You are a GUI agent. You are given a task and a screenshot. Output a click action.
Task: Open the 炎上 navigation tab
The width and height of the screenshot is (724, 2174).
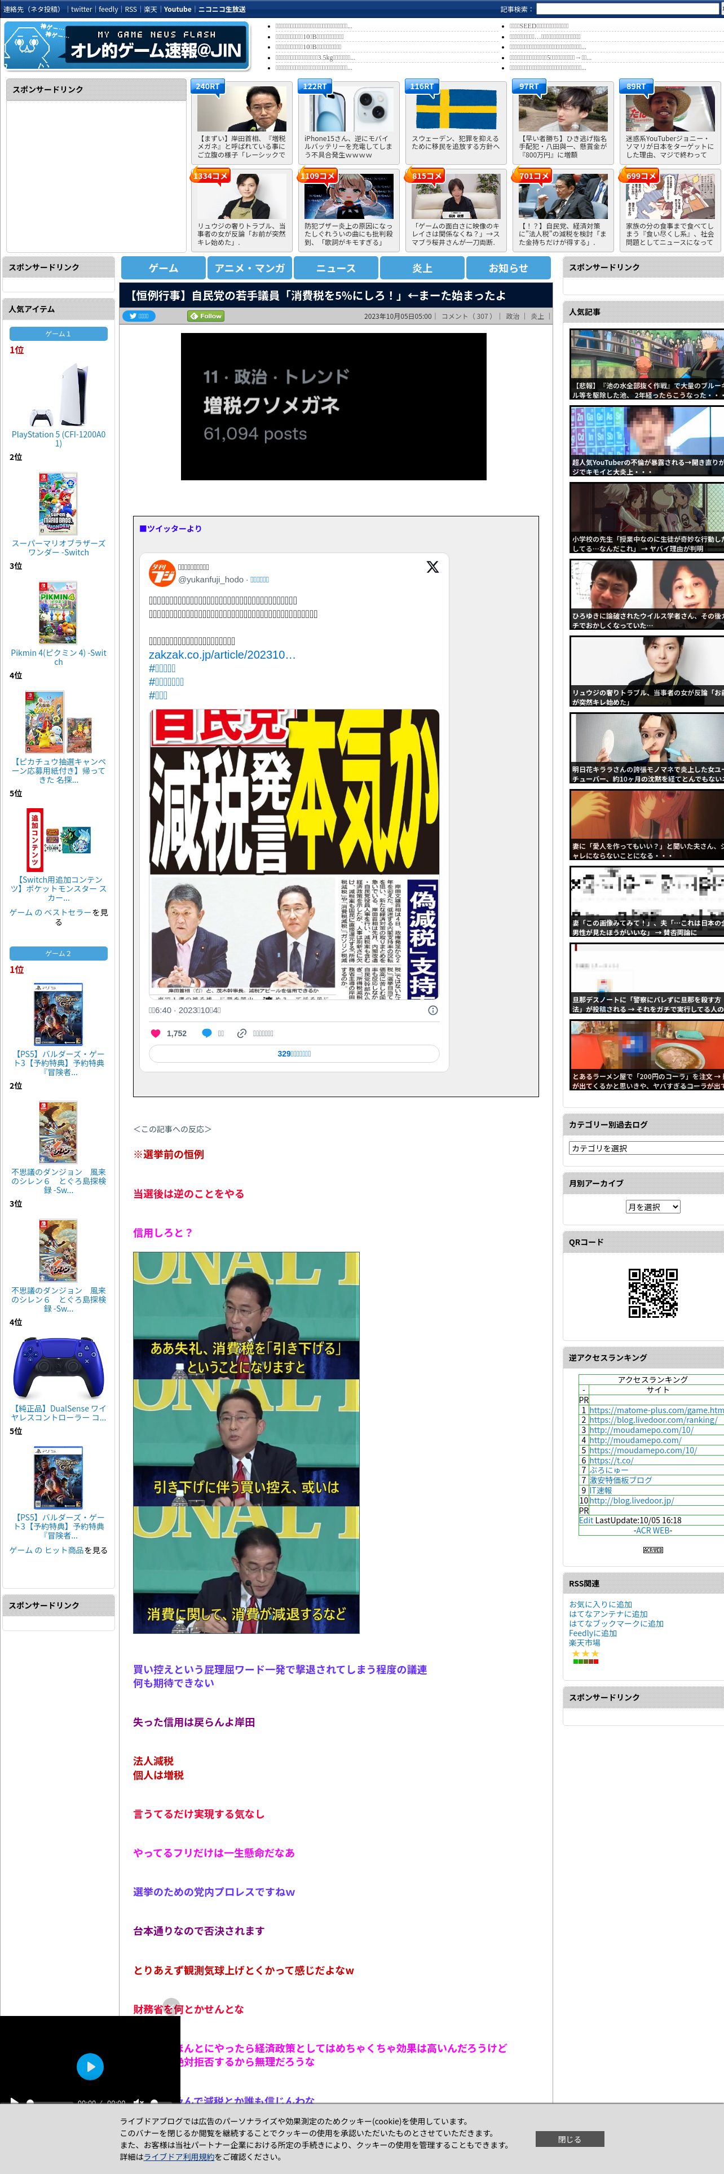[422, 268]
